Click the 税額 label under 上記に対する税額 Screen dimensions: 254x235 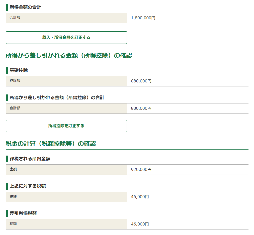click(x=12, y=197)
